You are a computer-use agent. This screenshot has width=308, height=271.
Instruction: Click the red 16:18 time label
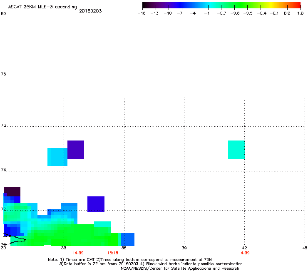coord(112,253)
